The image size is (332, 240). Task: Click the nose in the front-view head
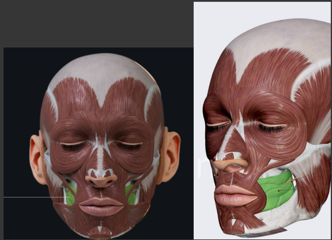click(101, 180)
